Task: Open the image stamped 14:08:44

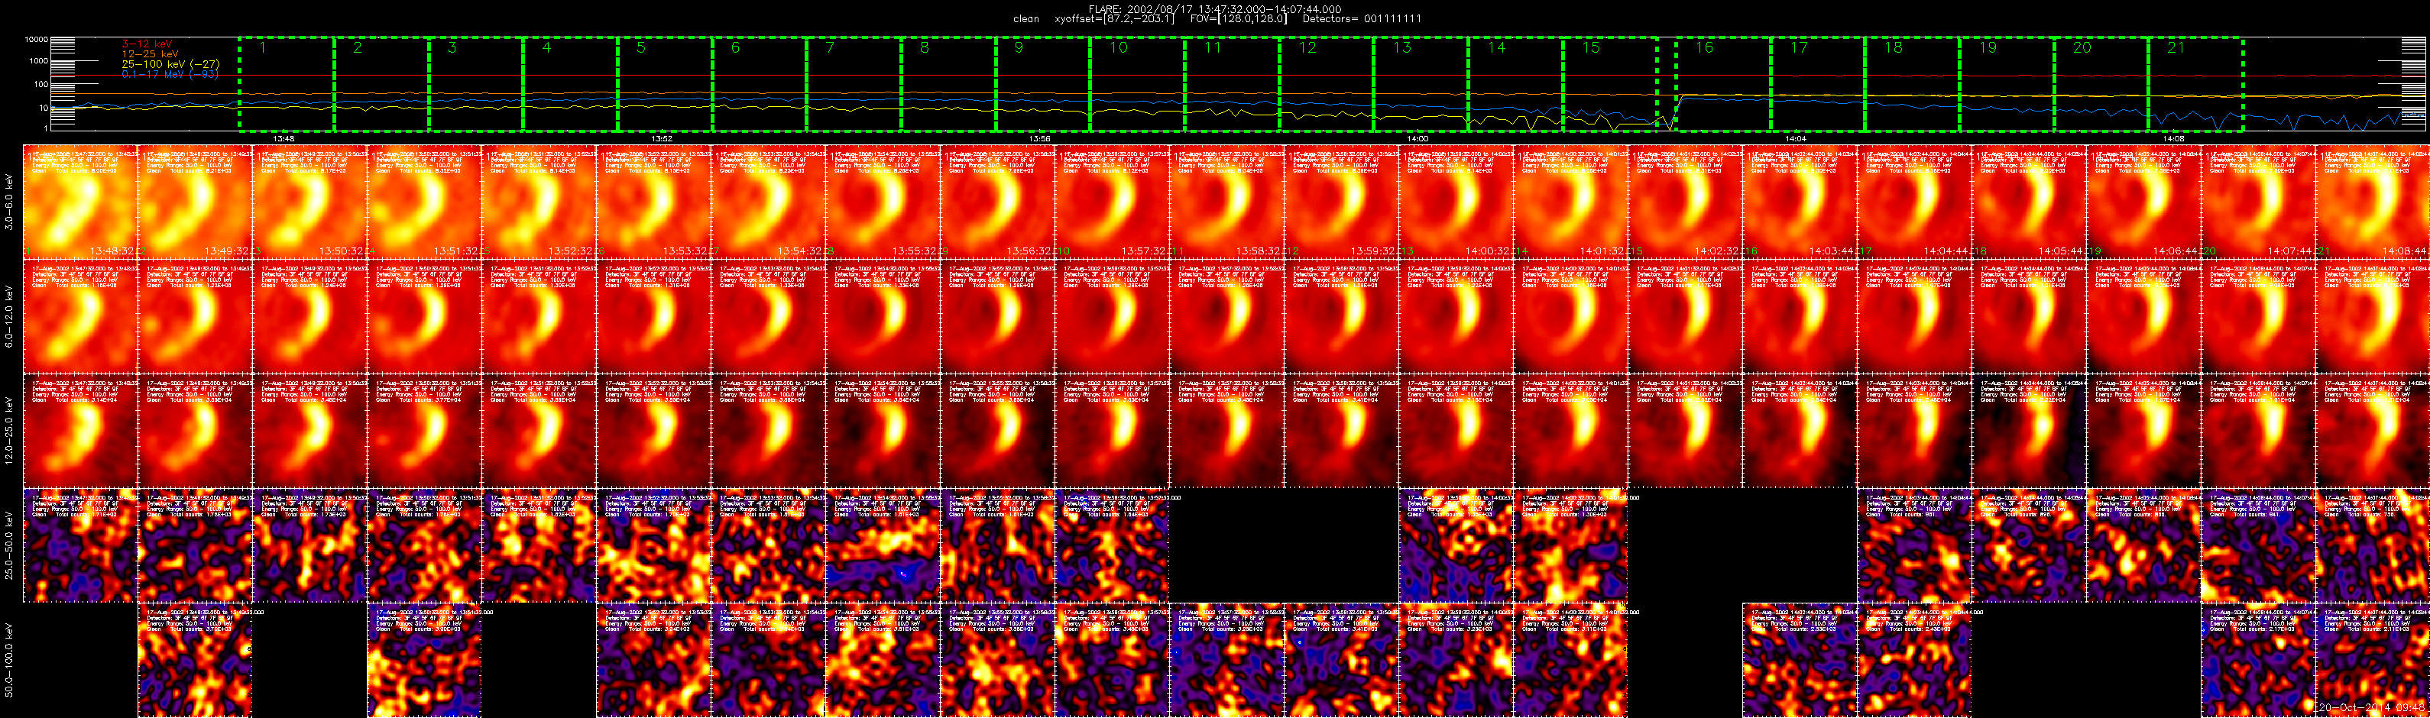Action: point(2373,201)
